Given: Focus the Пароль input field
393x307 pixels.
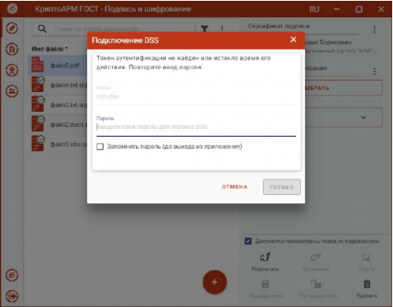Looking at the screenshot, I should (x=196, y=127).
